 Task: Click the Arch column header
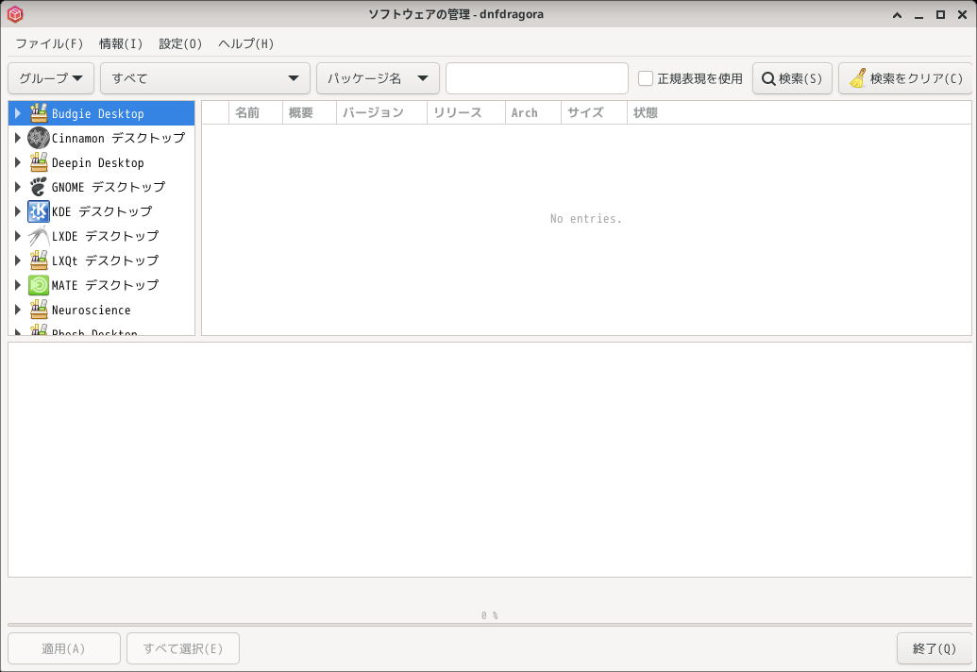(533, 112)
